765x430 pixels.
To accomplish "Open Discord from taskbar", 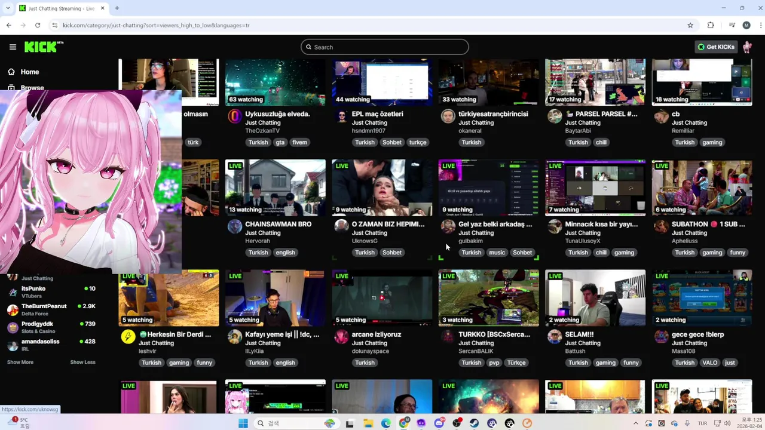I will (x=439, y=423).
